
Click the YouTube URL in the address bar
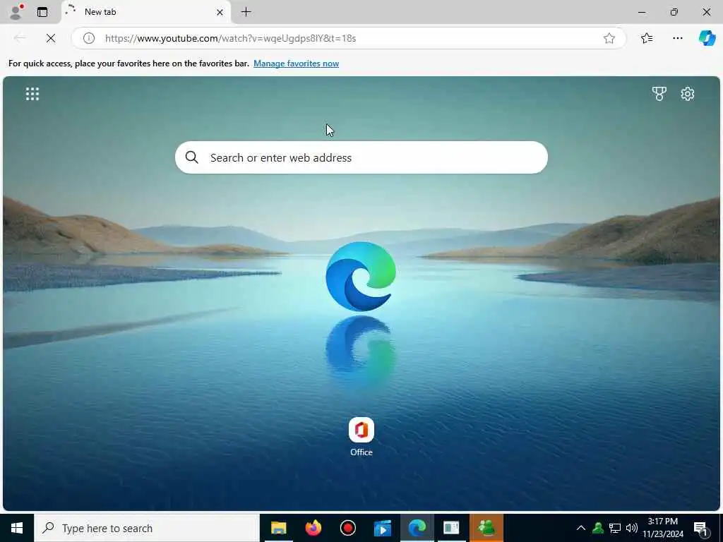pyautogui.click(x=231, y=38)
